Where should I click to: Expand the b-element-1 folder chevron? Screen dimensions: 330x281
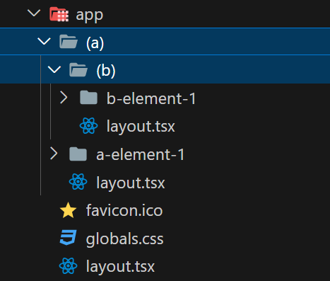tap(64, 98)
